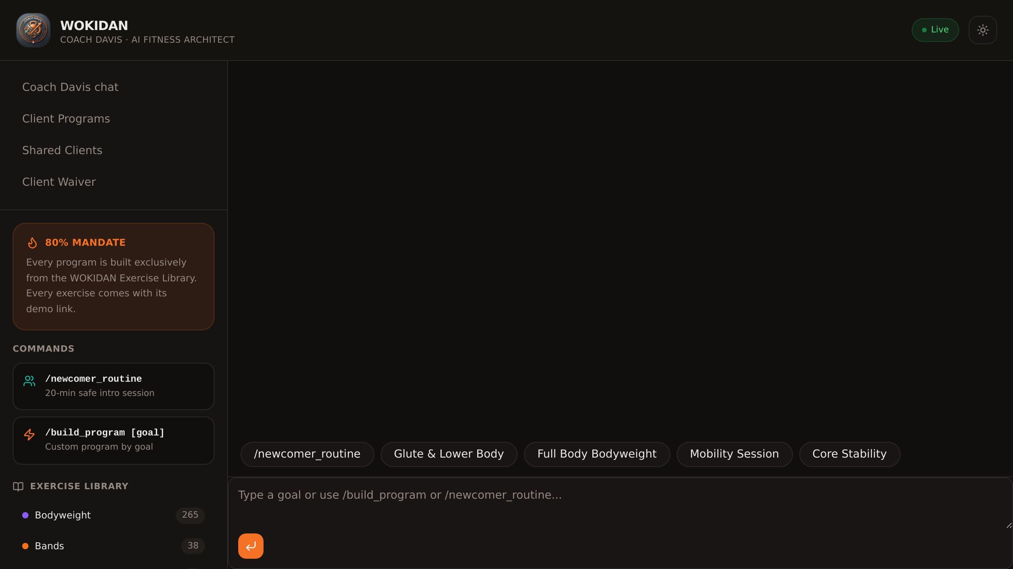Click the 80% MANDATE heading
Image resolution: width=1013 pixels, height=569 pixels.
[85, 243]
